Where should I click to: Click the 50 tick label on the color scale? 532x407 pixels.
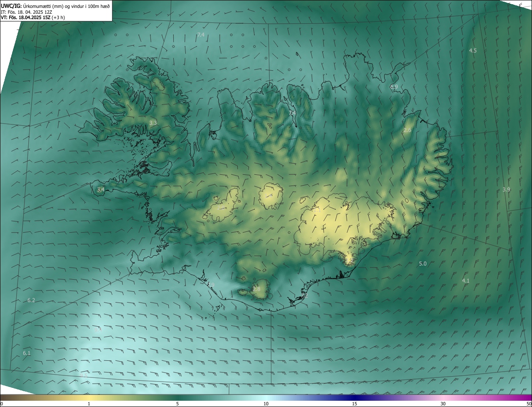529,404
